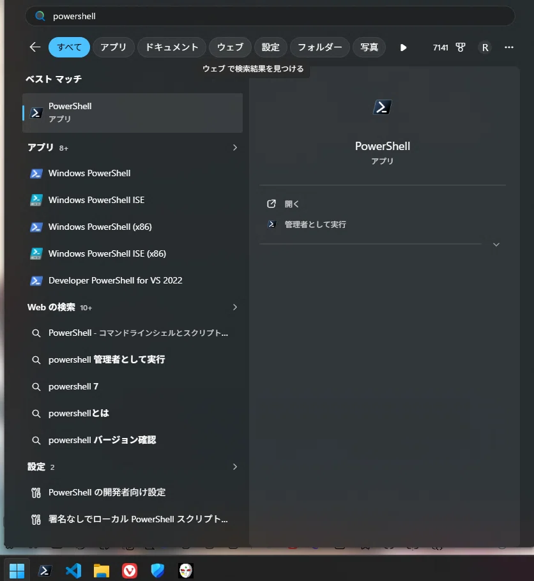
Task: Open the blue shield app on taskbar
Action: click(158, 571)
